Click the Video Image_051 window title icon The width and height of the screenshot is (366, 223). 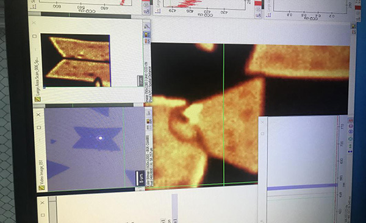click(42, 187)
